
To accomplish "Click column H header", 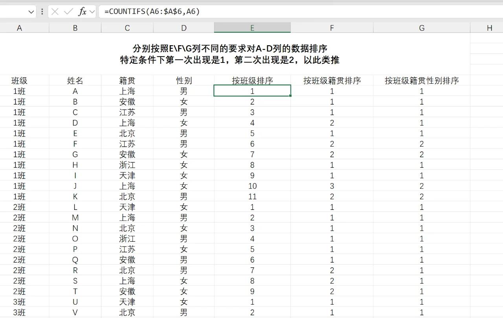I will click(489, 28).
